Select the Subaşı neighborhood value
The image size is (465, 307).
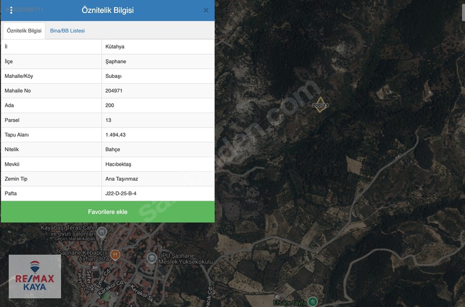[158, 76]
